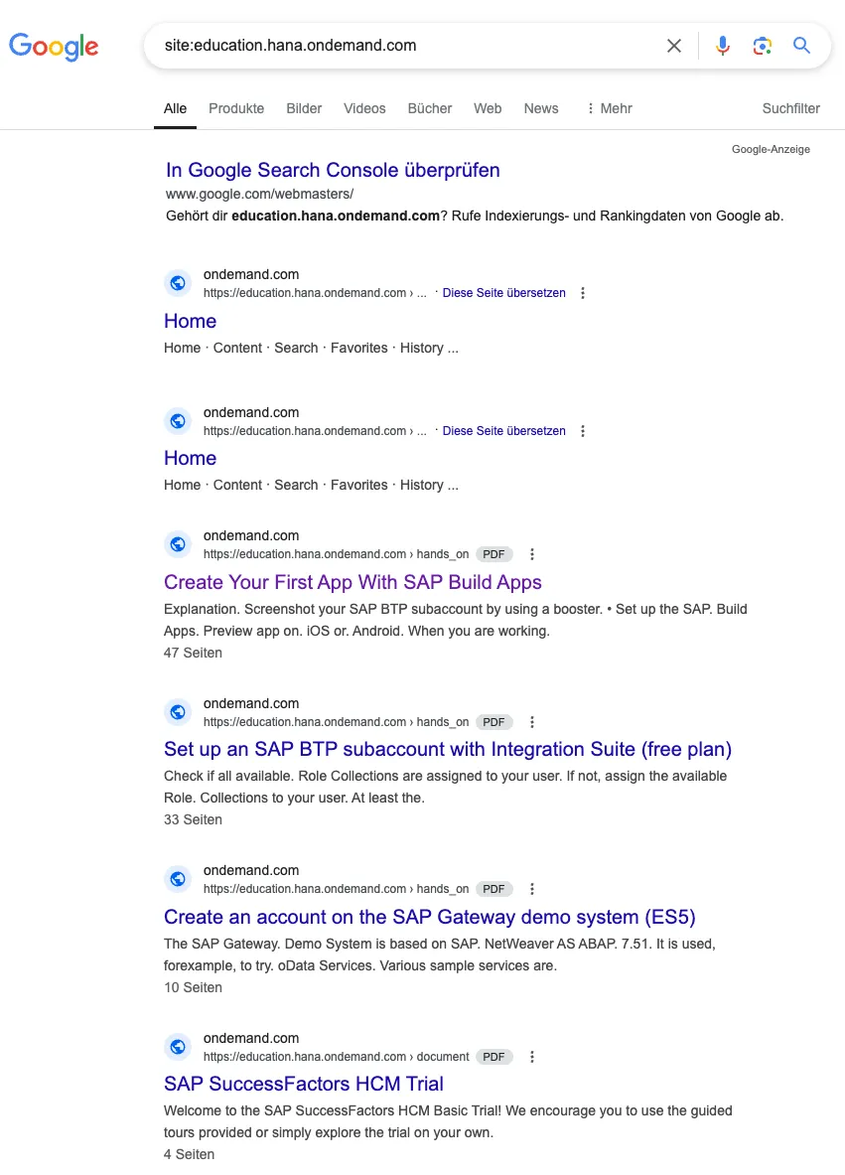Click the magnifying glass search button

[x=801, y=46]
